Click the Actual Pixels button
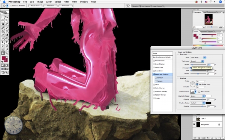 point(35,6)
